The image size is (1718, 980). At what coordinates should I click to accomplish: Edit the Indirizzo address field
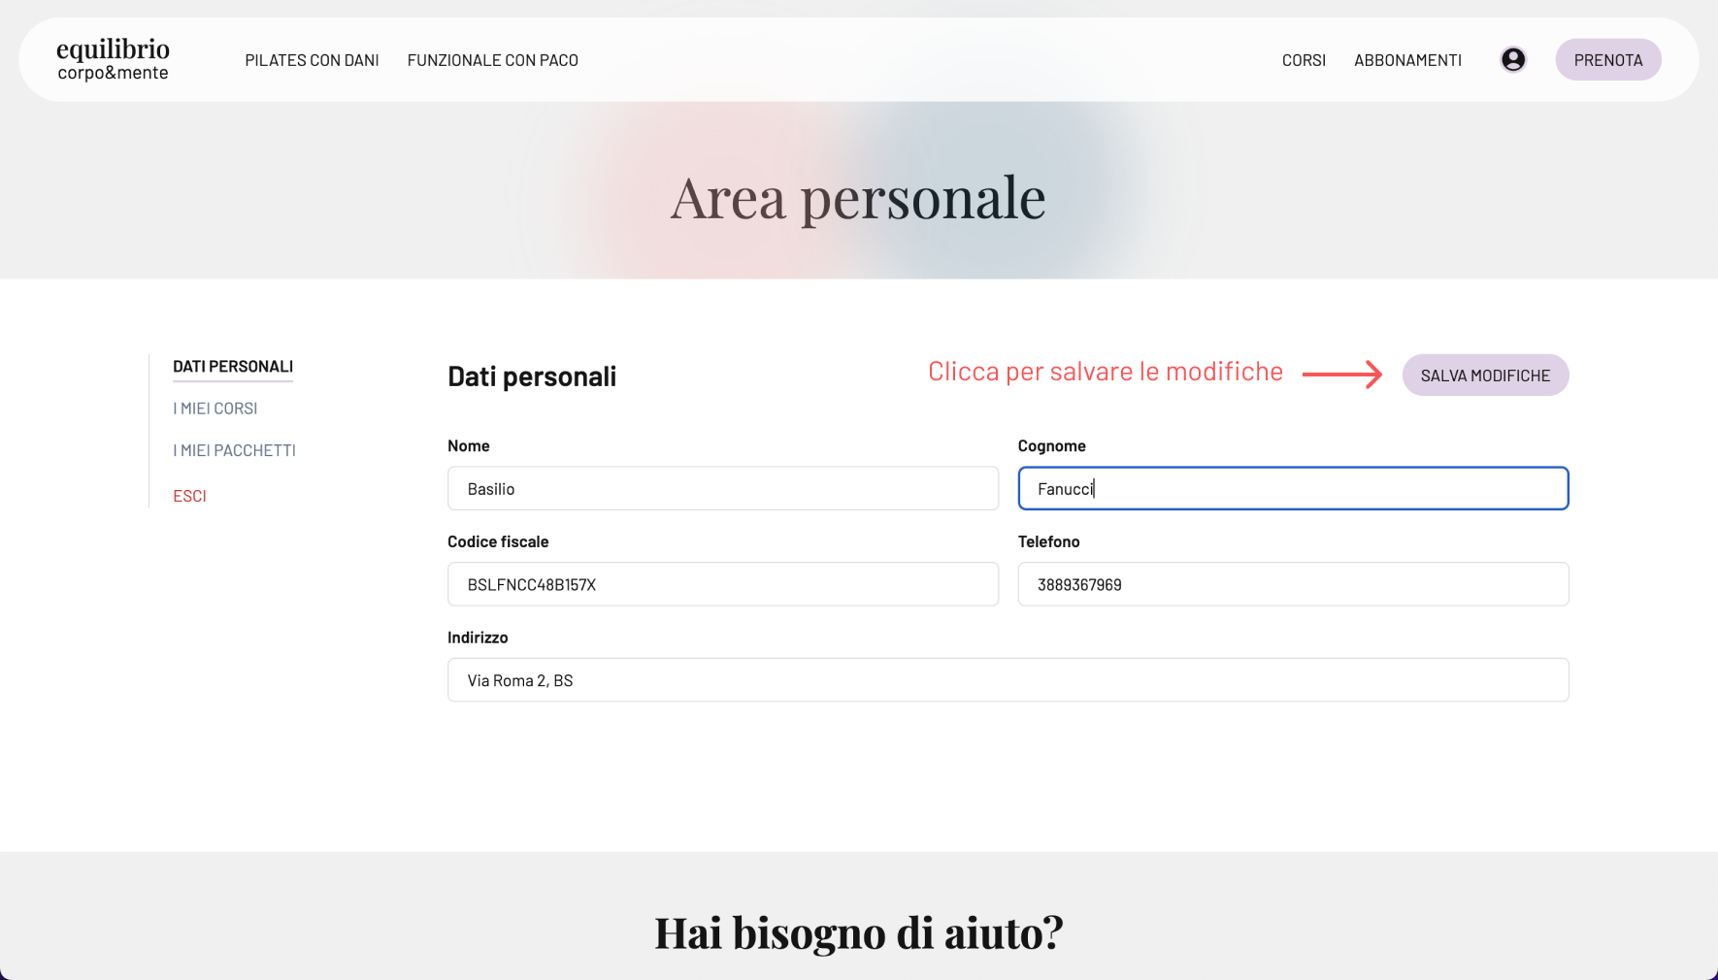(1007, 680)
